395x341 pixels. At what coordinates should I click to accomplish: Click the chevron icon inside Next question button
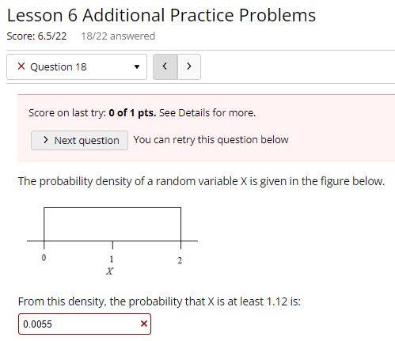click(x=46, y=140)
